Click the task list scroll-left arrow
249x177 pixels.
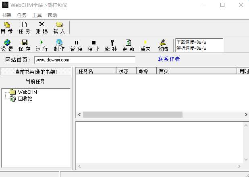tap(79, 114)
